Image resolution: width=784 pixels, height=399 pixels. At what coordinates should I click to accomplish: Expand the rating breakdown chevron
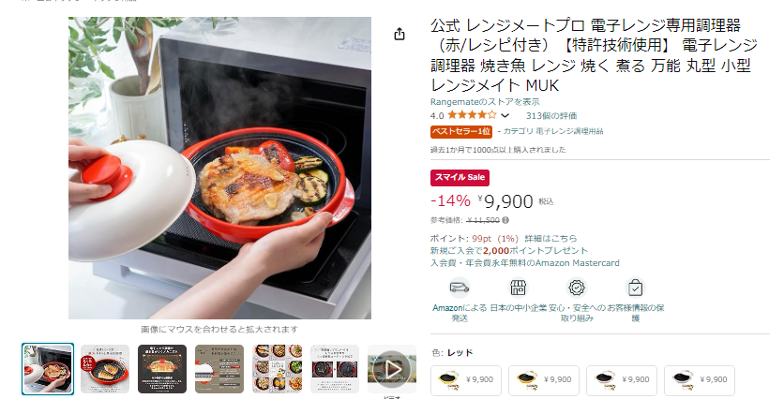click(505, 115)
